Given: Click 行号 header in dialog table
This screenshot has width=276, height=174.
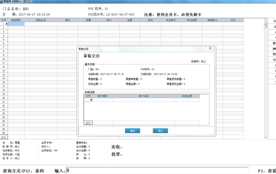Looking at the screenshot, I should (x=88, y=96).
